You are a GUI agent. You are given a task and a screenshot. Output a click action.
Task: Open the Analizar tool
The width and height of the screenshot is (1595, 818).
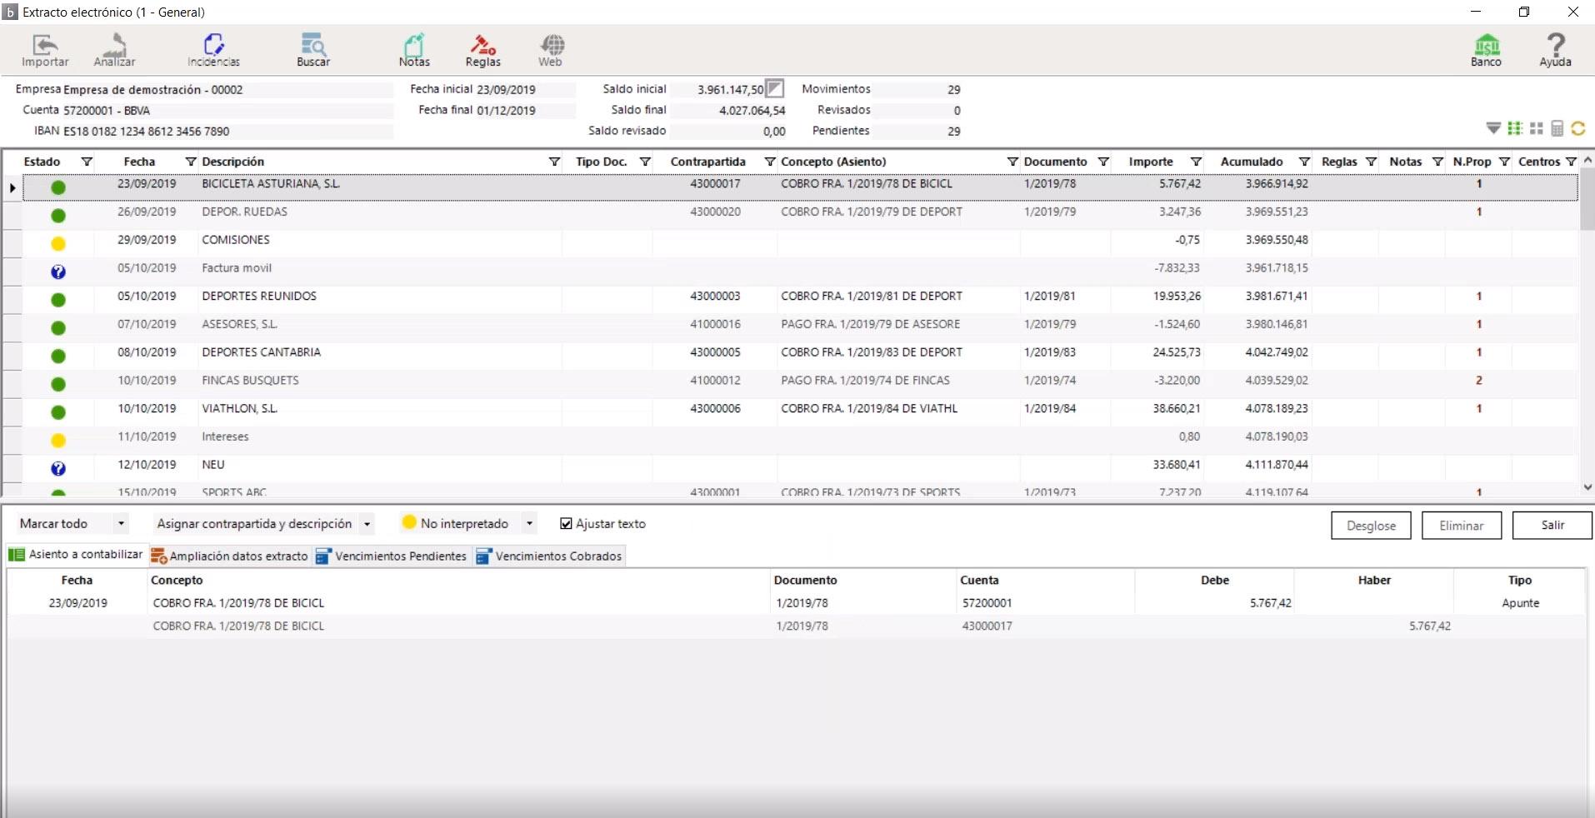114,50
